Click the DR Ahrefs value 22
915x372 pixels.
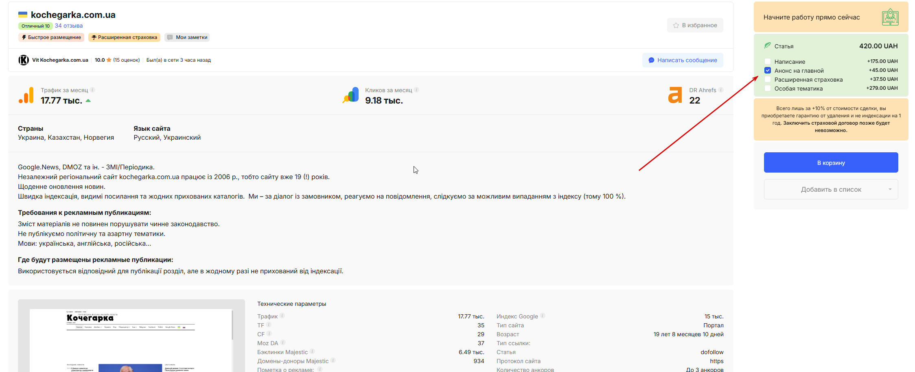(x=695, y=100)
